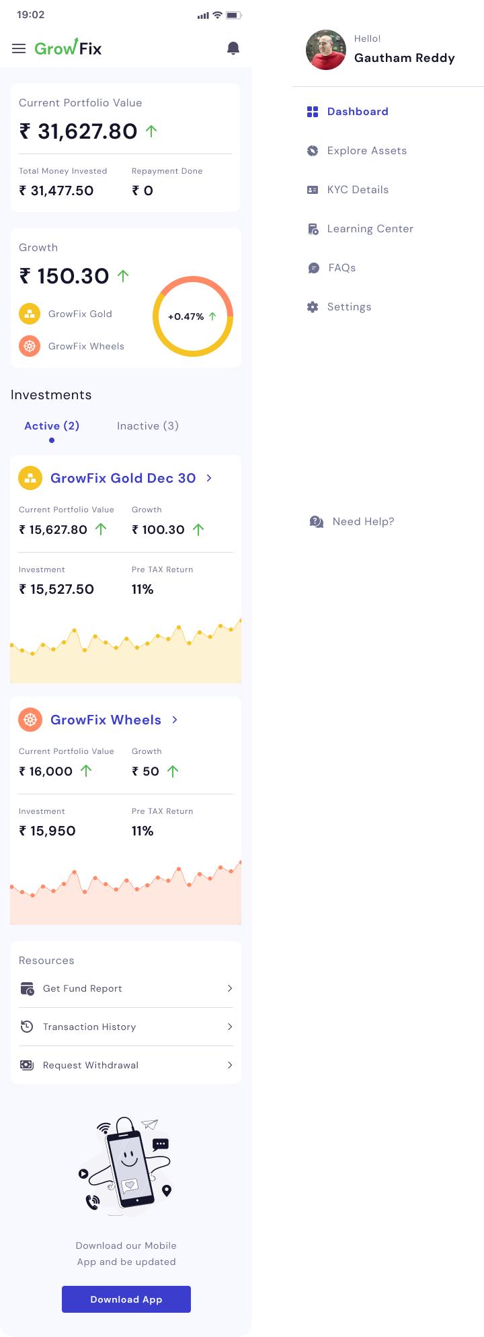Open the hamburger menu icon
This screenshot has width=484, height=1337.
click(19, 48)
